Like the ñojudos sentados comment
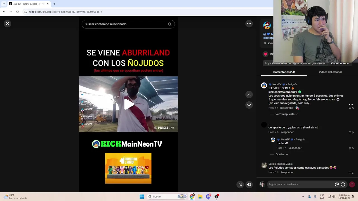This screenshot has height=201, width=358. 350,173
